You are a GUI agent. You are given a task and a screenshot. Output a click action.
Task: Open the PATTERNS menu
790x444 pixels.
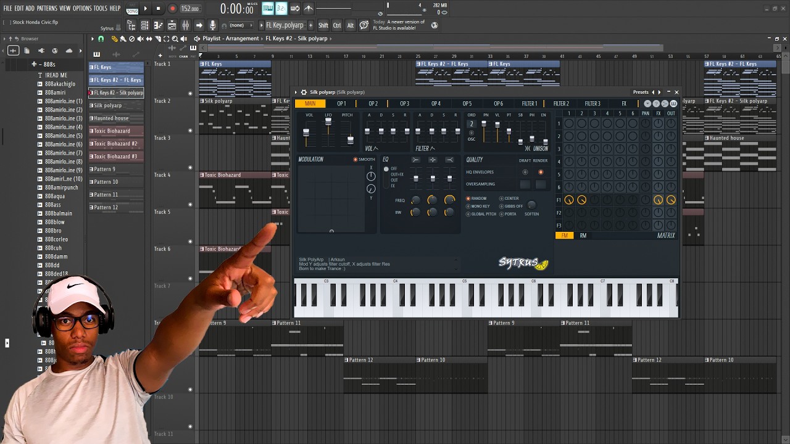point(47,9)
